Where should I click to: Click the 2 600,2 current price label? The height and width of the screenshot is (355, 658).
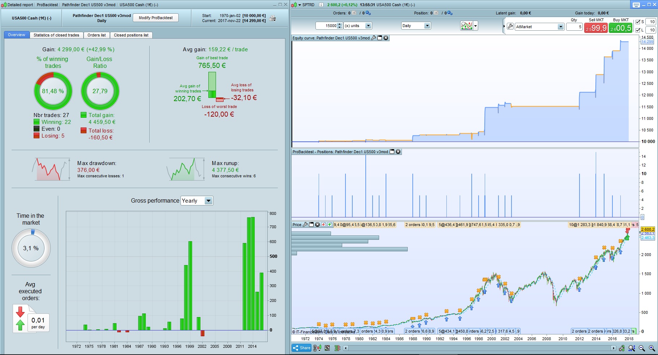tap(648, 229)
